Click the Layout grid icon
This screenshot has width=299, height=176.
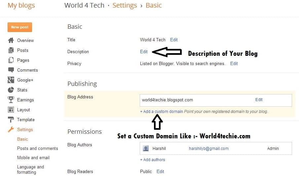tap(11, 110)
